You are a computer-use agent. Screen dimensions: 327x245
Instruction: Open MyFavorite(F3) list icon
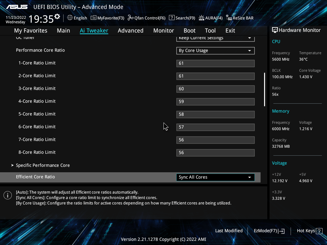94,18
